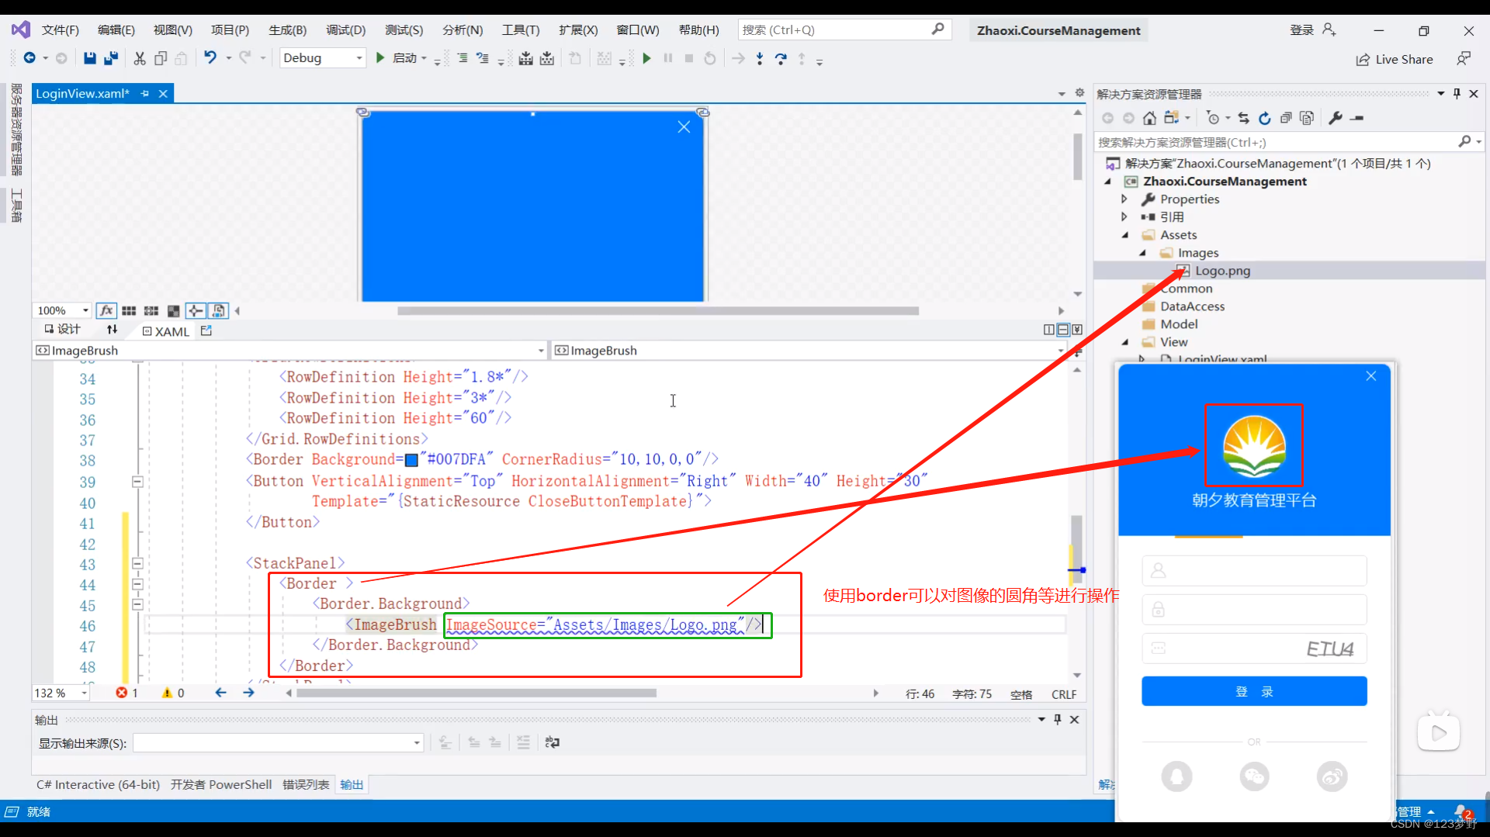Toggle snap to snaplines icon
1490x837 pixels.
click(x=196, y=311)
